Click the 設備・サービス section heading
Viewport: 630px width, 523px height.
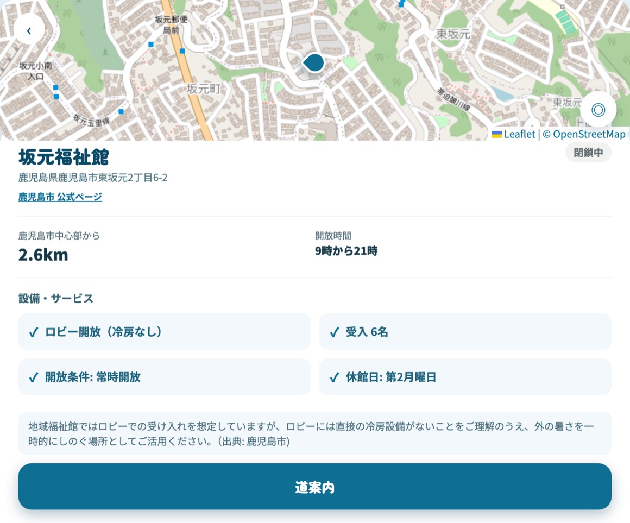pos(56,299)
